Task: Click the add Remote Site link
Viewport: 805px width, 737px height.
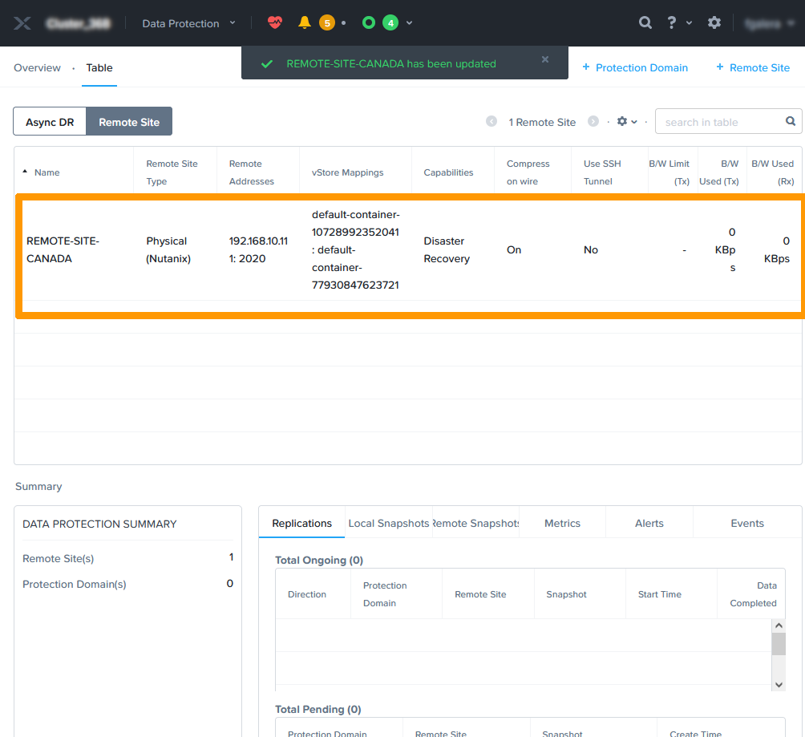Action: 753,68
